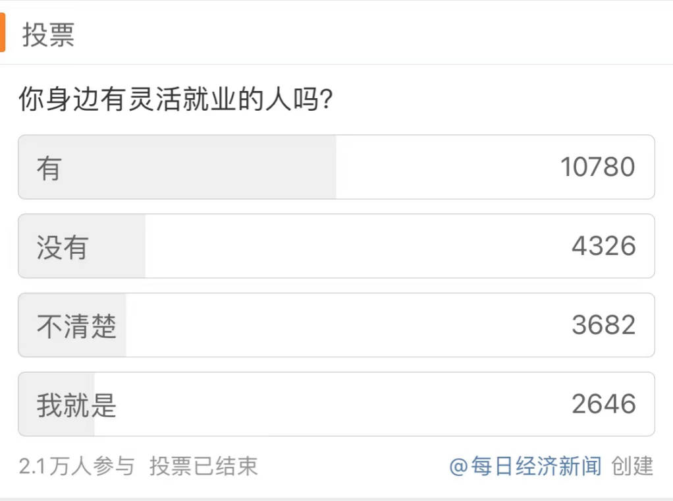The height and width of the screenshot is (501, 673).
Task: Select the 不清楚 poll option bar
Action: tap(336, 325)
